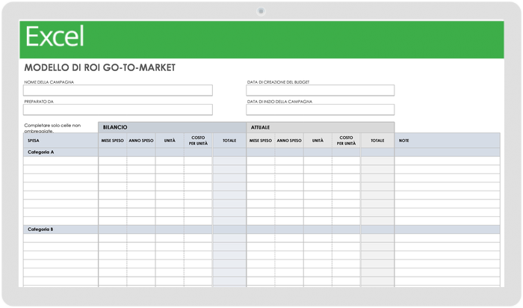Select the Data di Inizio della Campagna field
523x308 pixels.
(320, 110)
